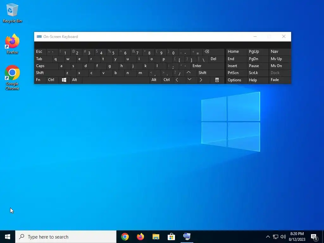The width and height of the screenshot is (324, 243).
Task: Tap the backslash key
Action: (203, 59)
